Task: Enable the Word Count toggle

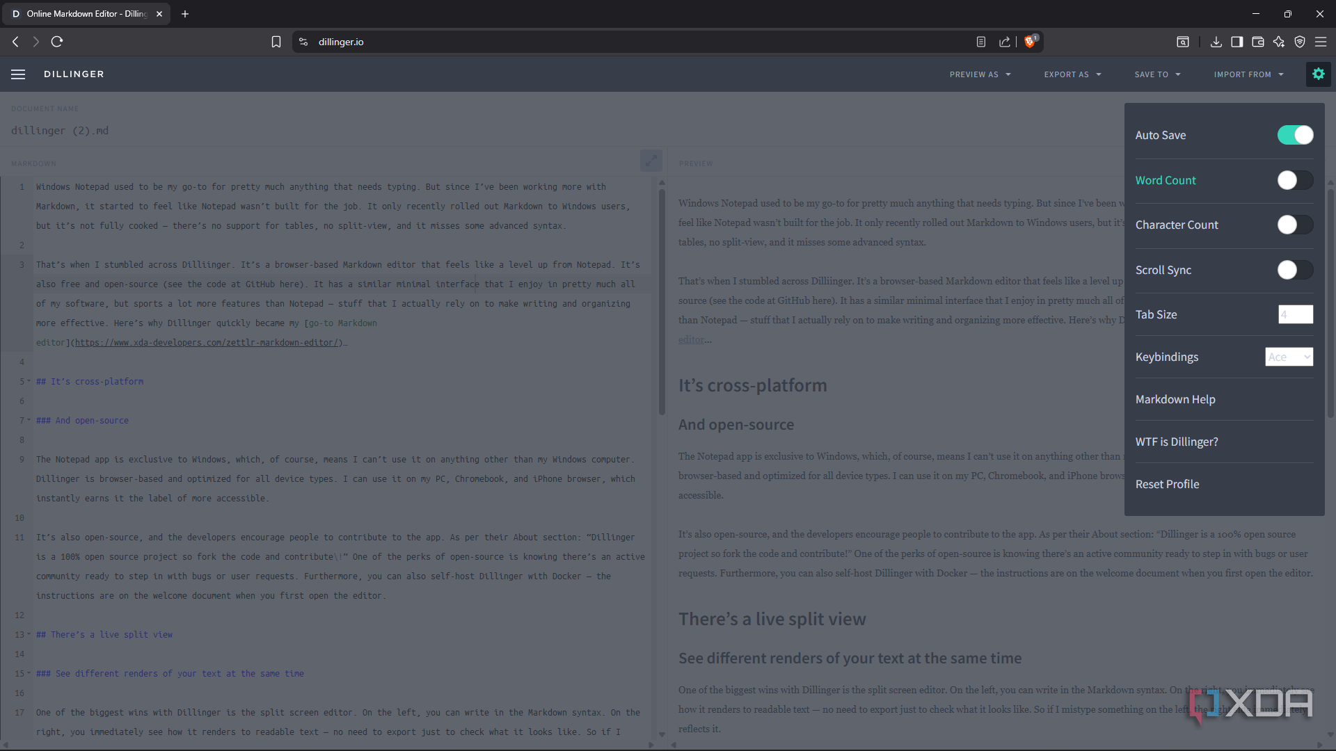Action: [x=1295, y=180]
